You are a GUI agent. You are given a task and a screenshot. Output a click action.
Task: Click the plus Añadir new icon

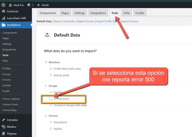(38, 5)
